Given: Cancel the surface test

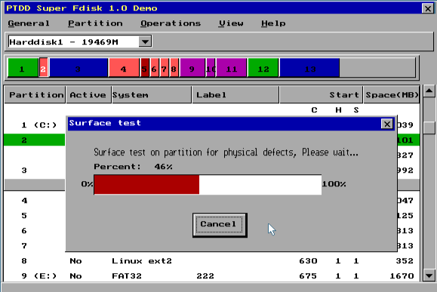Looking at the screenshot, I should tap(220, 225).
